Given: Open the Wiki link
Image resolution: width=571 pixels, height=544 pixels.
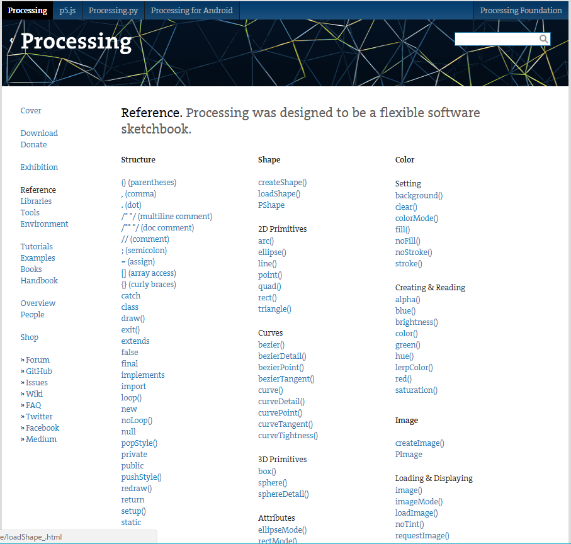Looking at the screenshot, I should [x=34, y=394].
